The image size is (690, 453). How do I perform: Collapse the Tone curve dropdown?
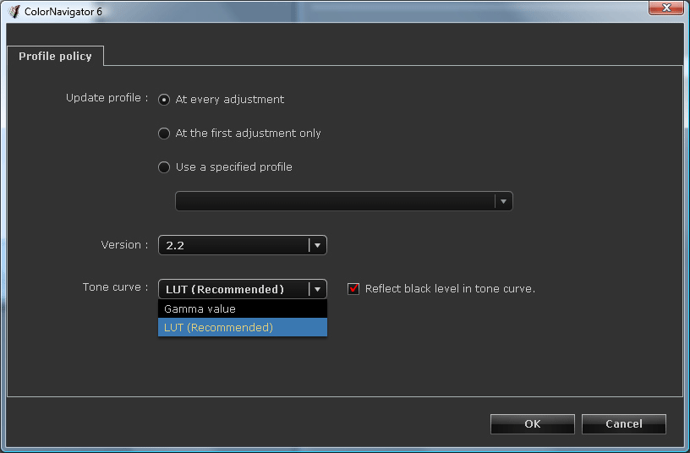coord(243,289)
